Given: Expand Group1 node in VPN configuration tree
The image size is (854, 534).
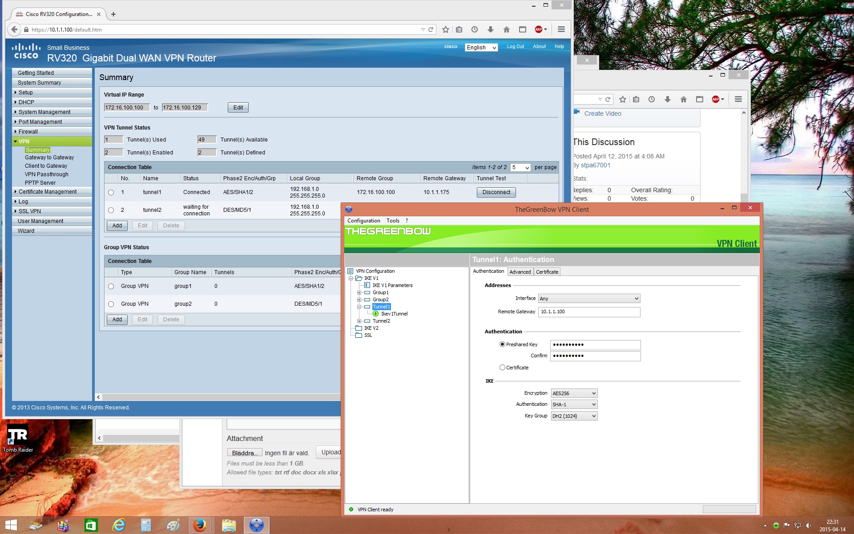Looking at the screenshot, I should 359,292.
